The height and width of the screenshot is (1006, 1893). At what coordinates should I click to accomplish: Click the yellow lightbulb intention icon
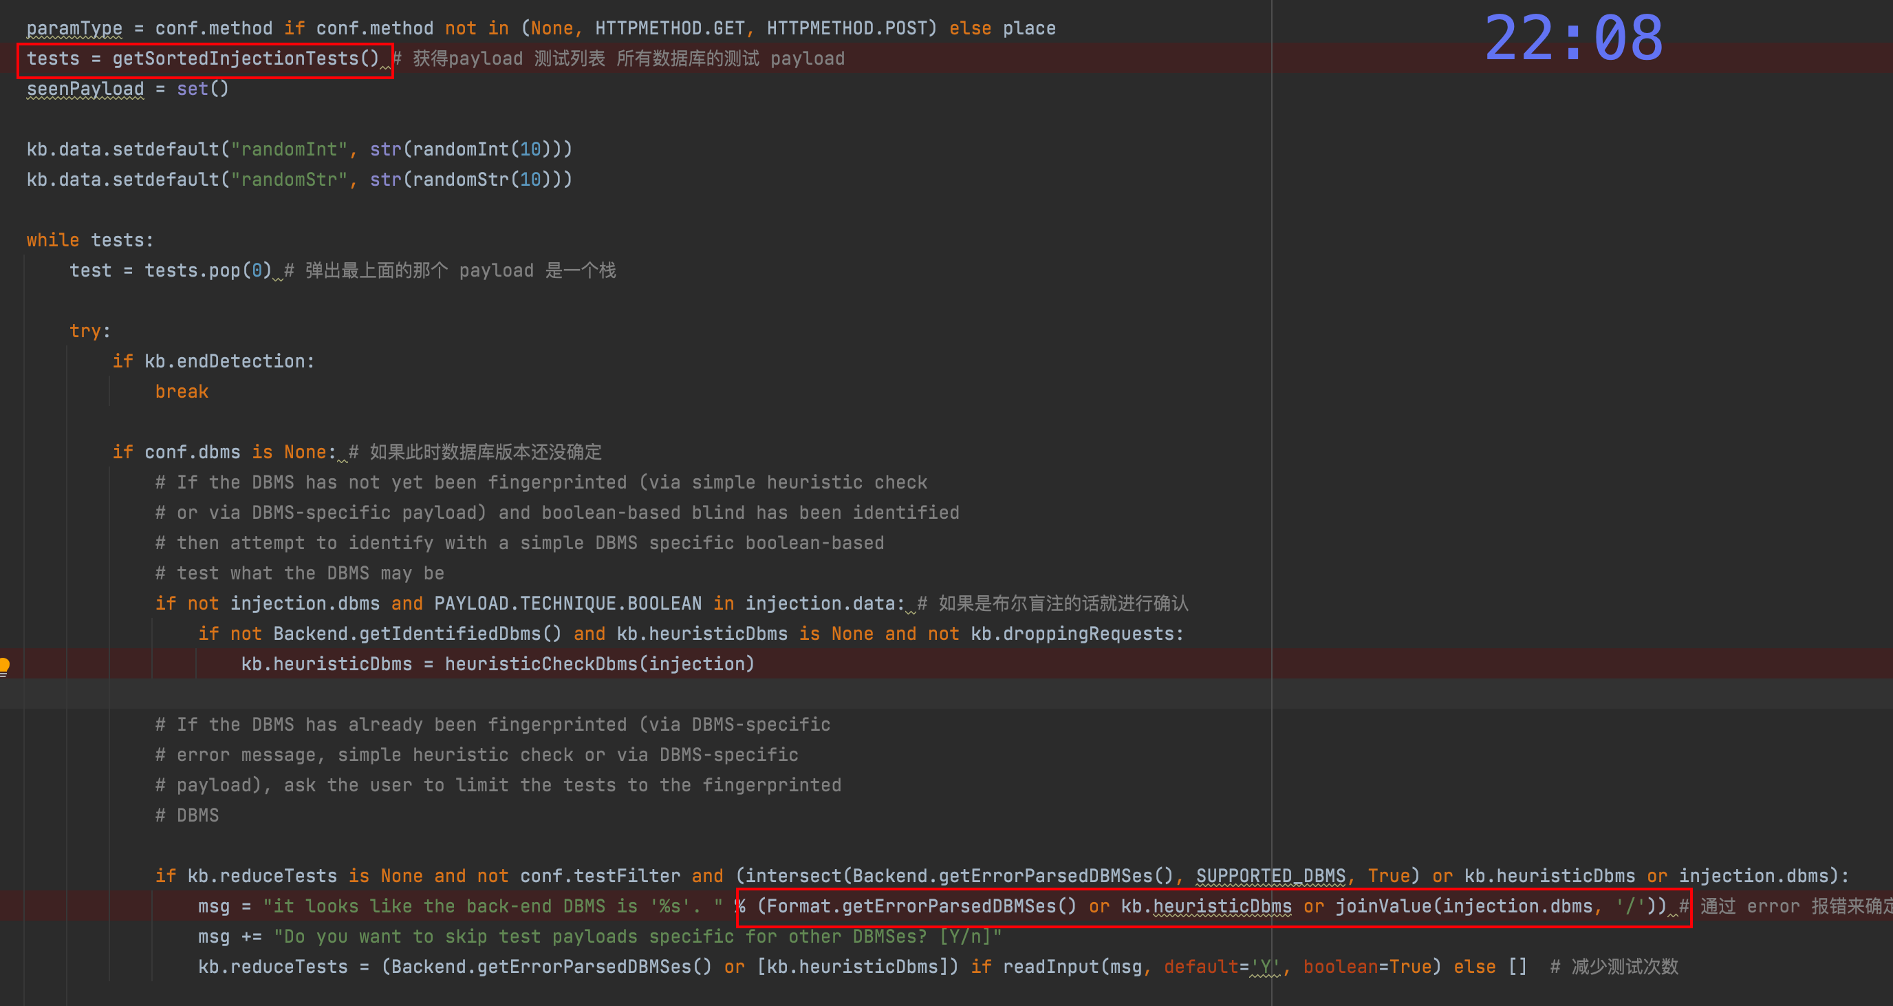[x=4, y=665]
